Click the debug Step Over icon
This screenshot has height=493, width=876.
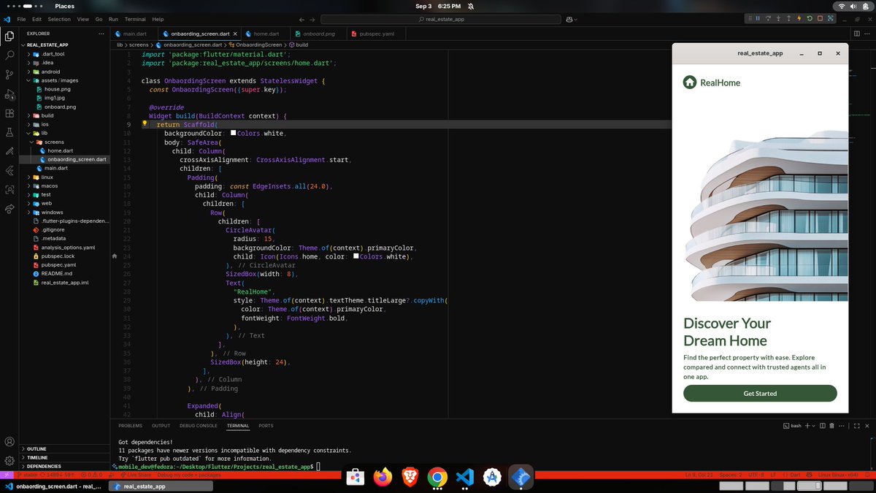click(768, 18)
